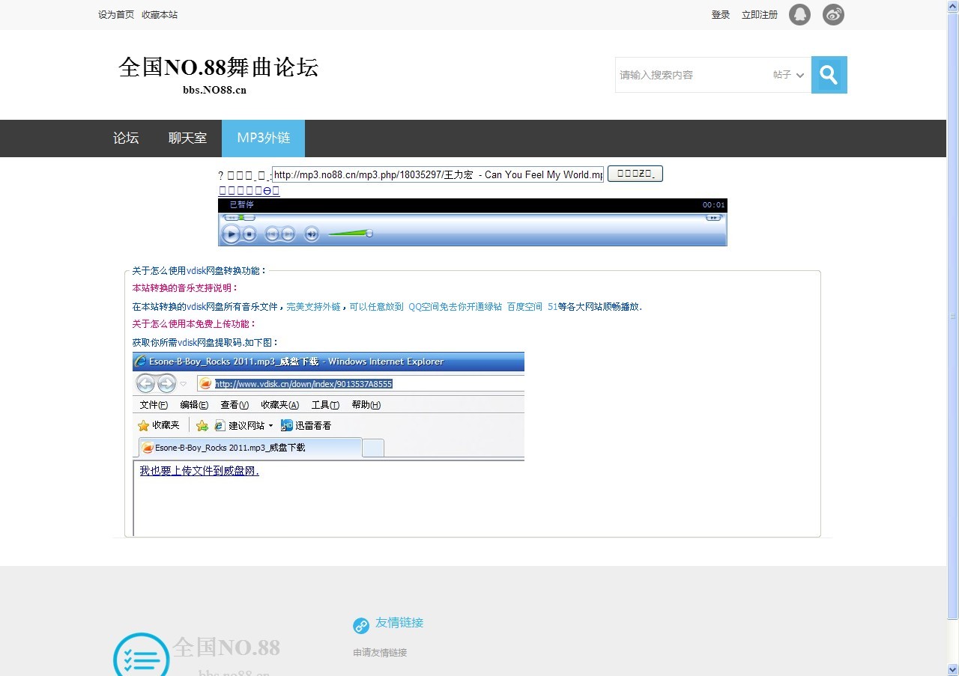Open the 论坛 navigation tab
959x676 pixels.
(126, 138)
